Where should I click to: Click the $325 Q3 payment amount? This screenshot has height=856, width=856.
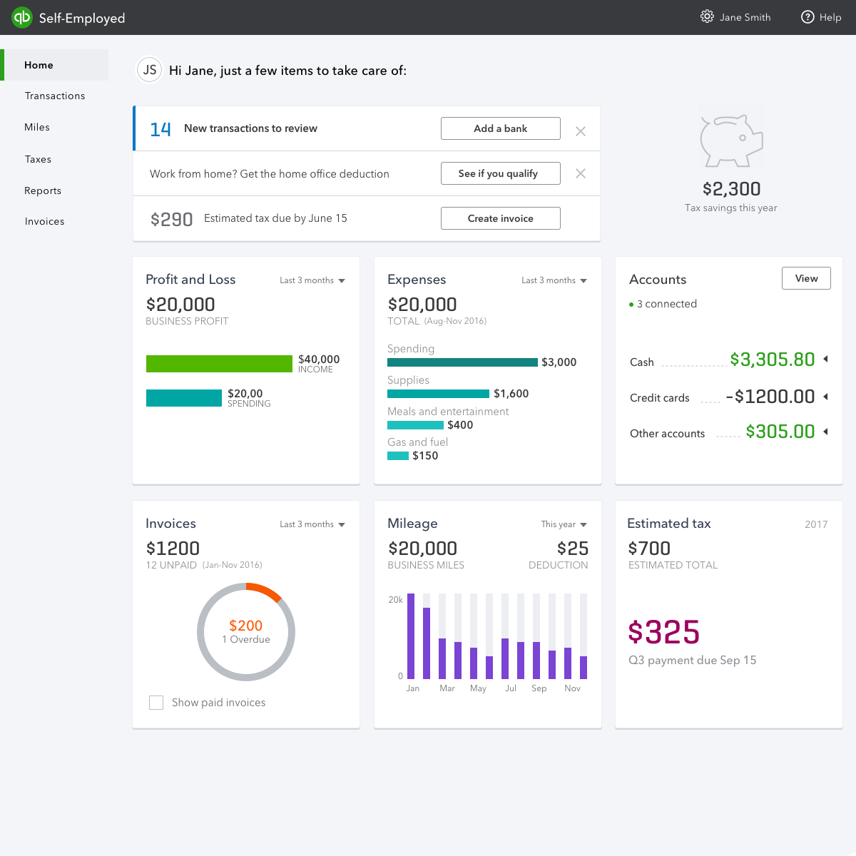point(663,632)
